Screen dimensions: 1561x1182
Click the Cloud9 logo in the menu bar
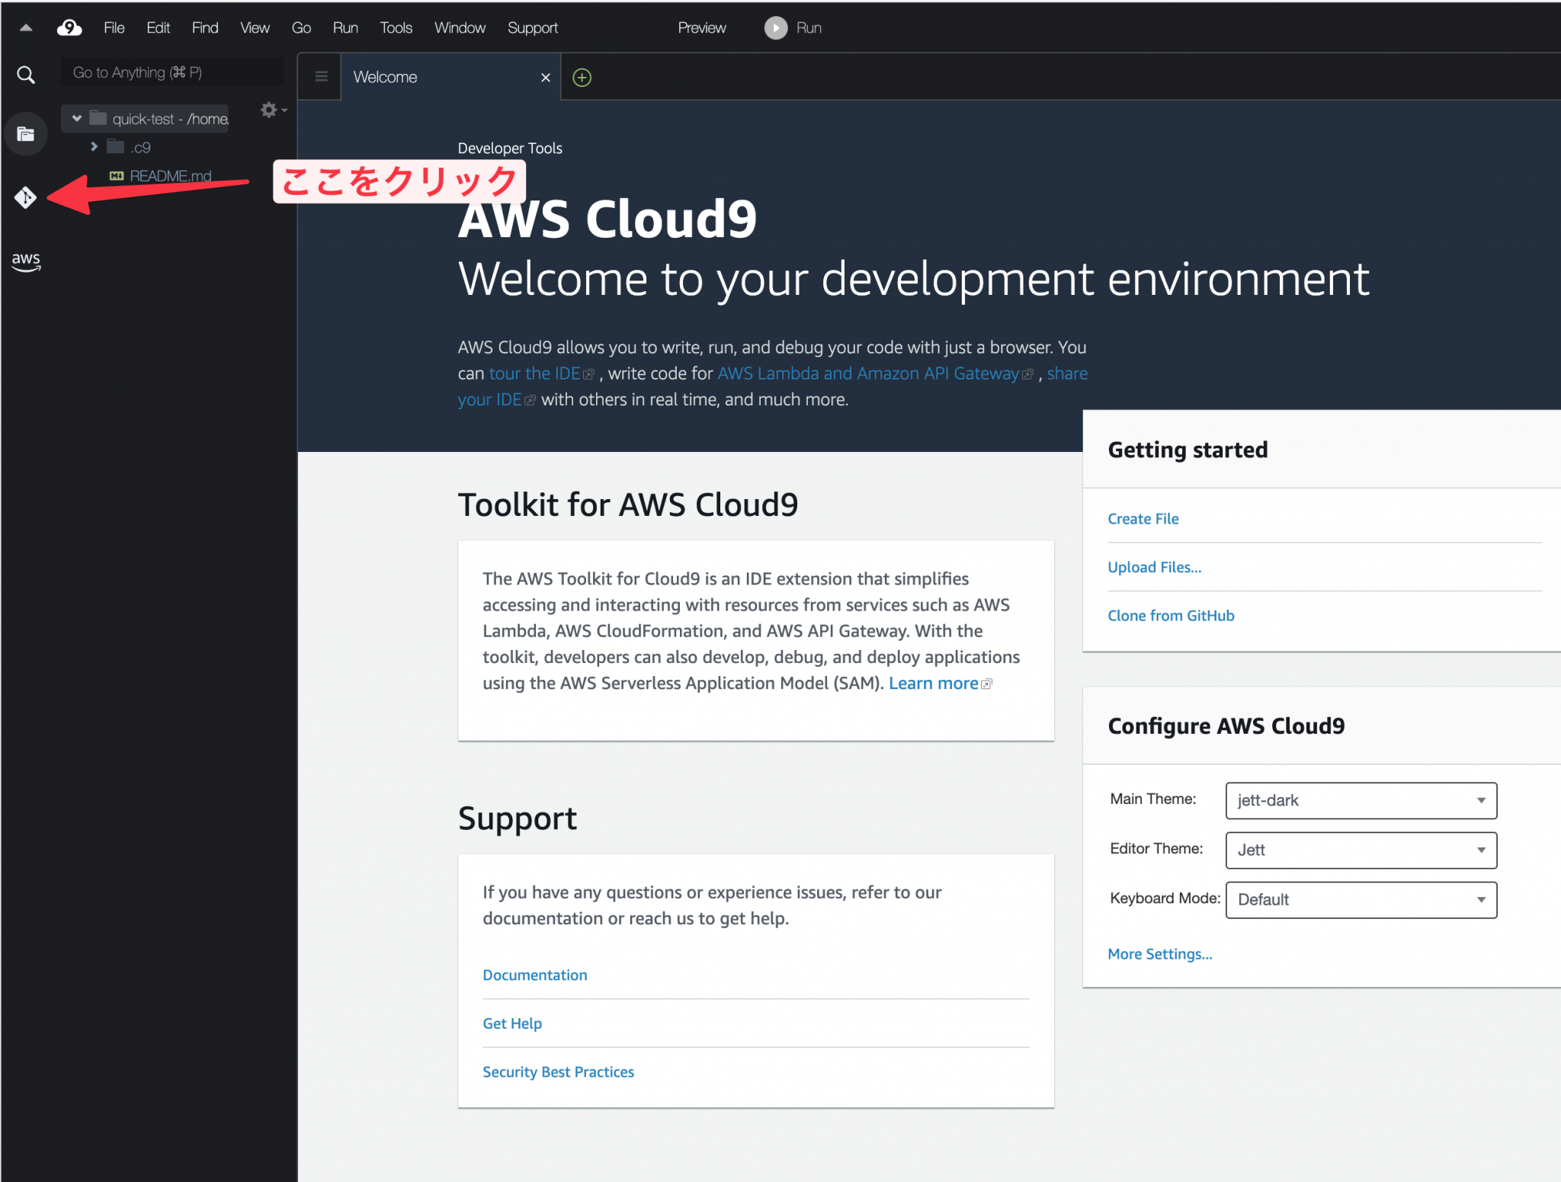[69, 27]
